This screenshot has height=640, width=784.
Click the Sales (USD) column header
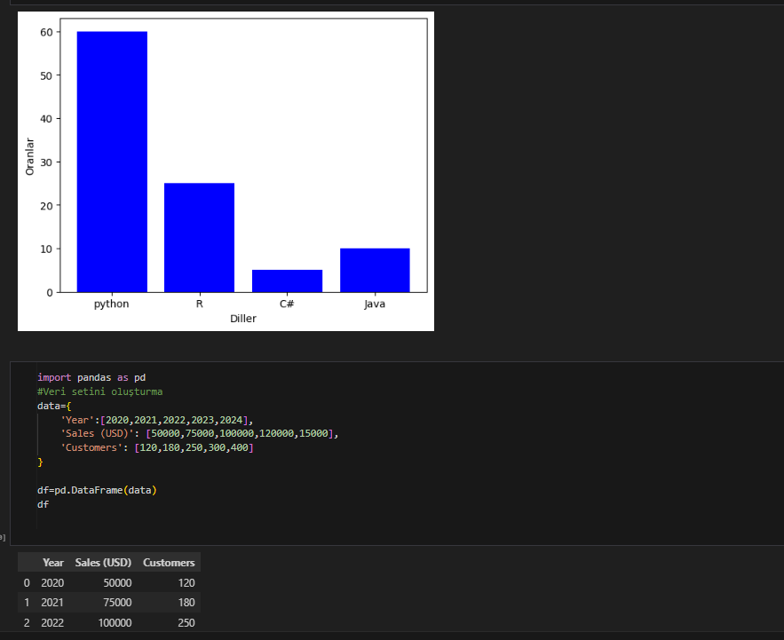click(x=103, y=563)
